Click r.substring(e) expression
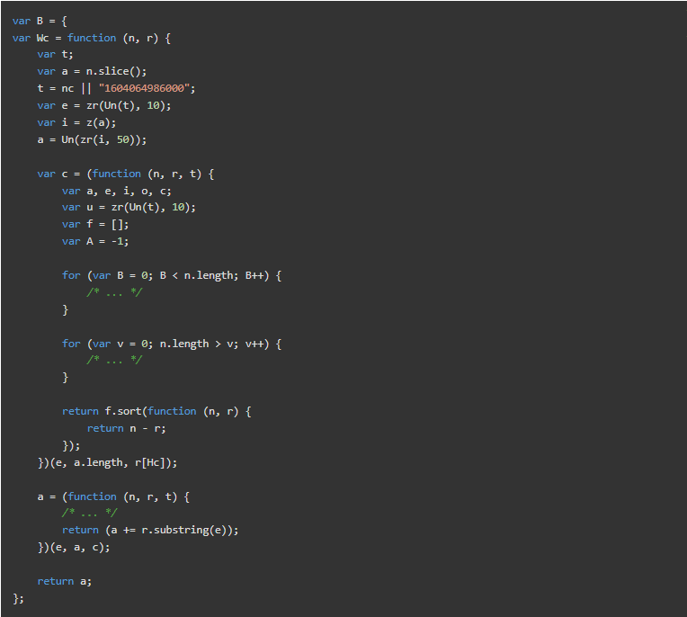Viewport: 687px width, 617px height. [183, 531]
